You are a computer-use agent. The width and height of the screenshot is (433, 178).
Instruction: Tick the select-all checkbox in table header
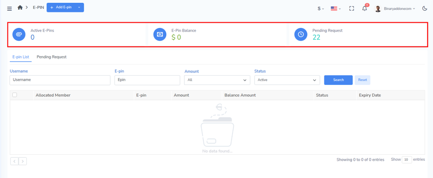(x=14, y=95)
